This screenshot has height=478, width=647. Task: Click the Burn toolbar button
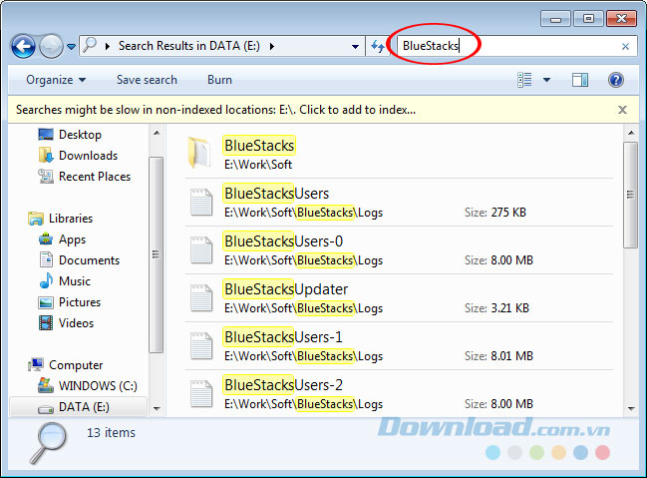pos(219,80)
